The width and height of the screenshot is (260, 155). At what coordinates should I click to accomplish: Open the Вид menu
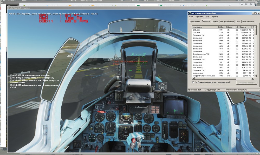pos(207,17)
